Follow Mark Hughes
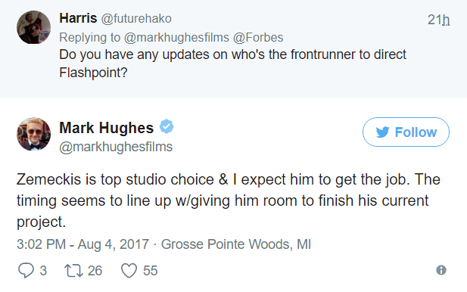Image resolution: width=467 pixels, height=292 pixels. [406, 132]
